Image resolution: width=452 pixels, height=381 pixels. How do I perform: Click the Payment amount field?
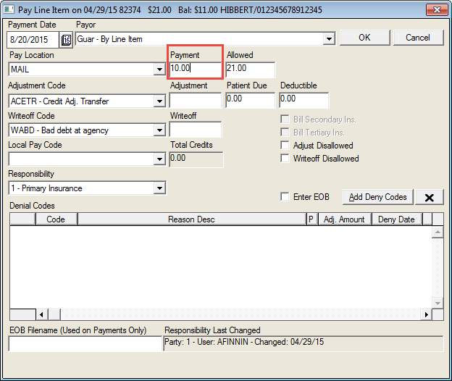pyautogui.click(x=195, y=69)
